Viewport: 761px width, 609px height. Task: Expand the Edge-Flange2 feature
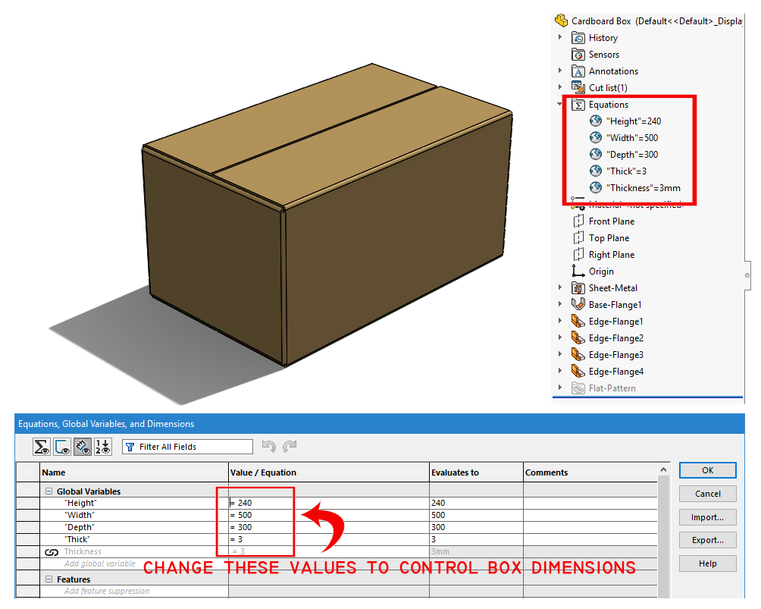click(560, 337)
